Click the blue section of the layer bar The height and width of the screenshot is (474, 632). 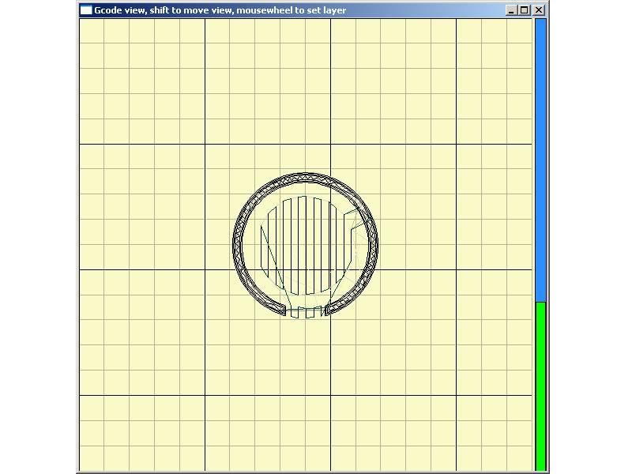pos(540,160)
